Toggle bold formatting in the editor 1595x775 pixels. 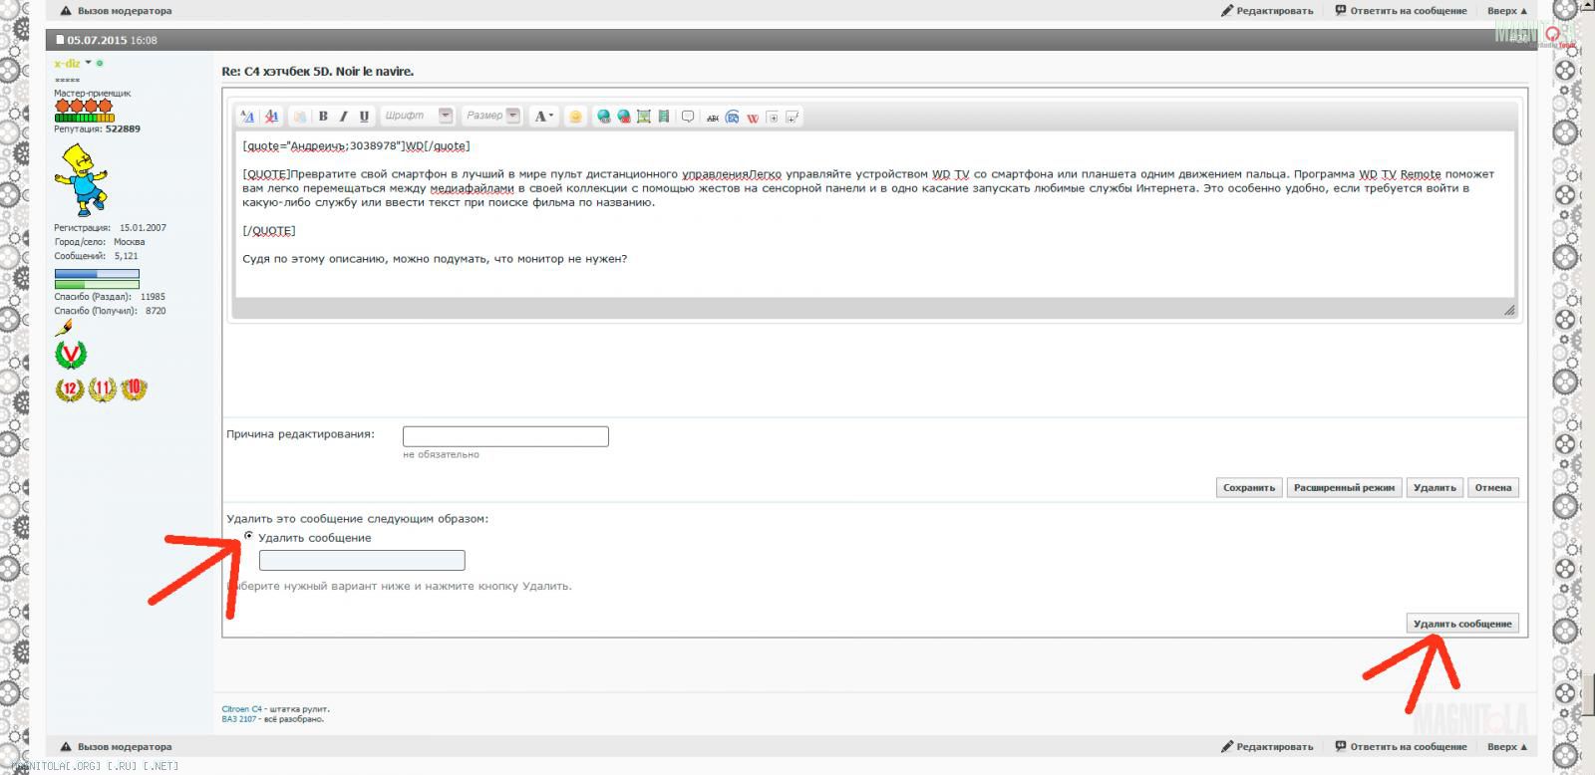[323, 117]
